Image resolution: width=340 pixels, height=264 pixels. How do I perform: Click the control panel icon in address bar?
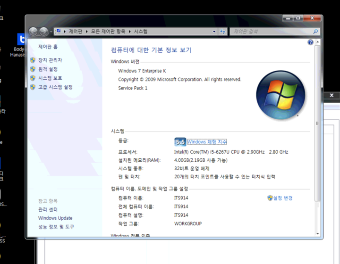click(59, 32)
